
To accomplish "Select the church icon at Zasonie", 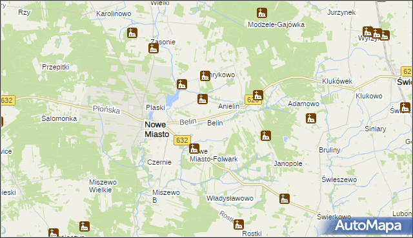I will pos(154,48).
